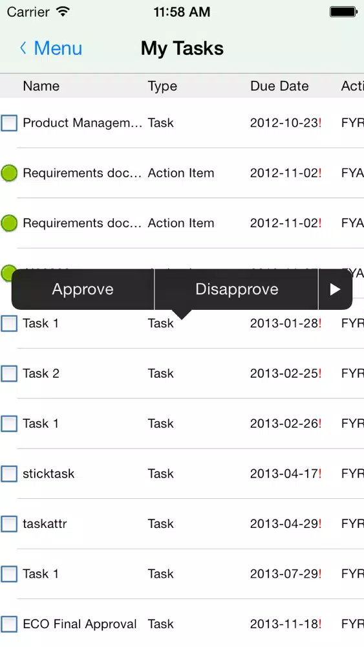Image resolution: width=364 pixels, height=647 pixels.
Task: Sort by Due Date column header
Action: [279, 86]
